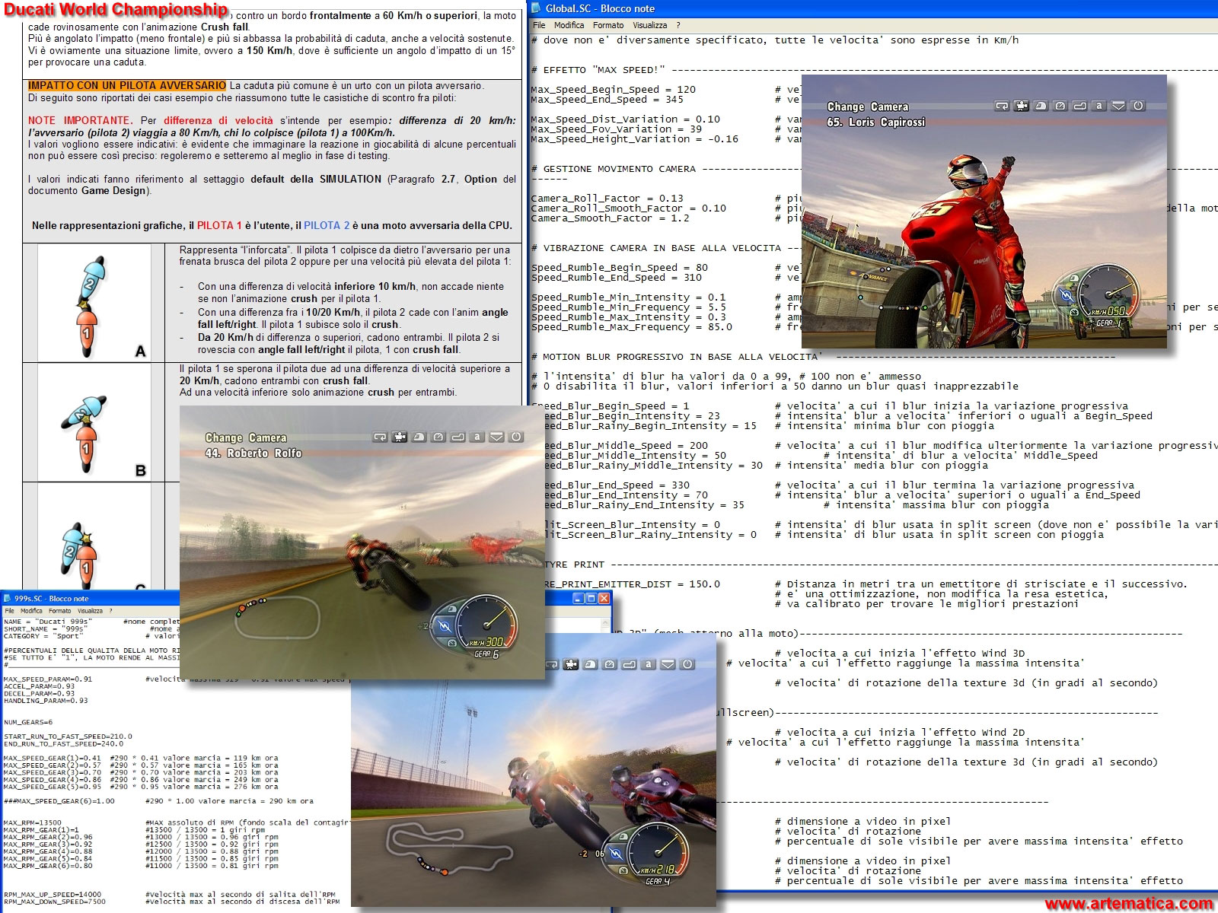This screenshot has height=913, width=1218.
Task: Expand the down-arrow icon in Rolfo replay toolbar
Action: click(x=496, y=437)
